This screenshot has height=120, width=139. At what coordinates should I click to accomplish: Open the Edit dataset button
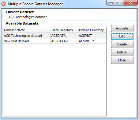pyautogui.click(x=122, y=36)
